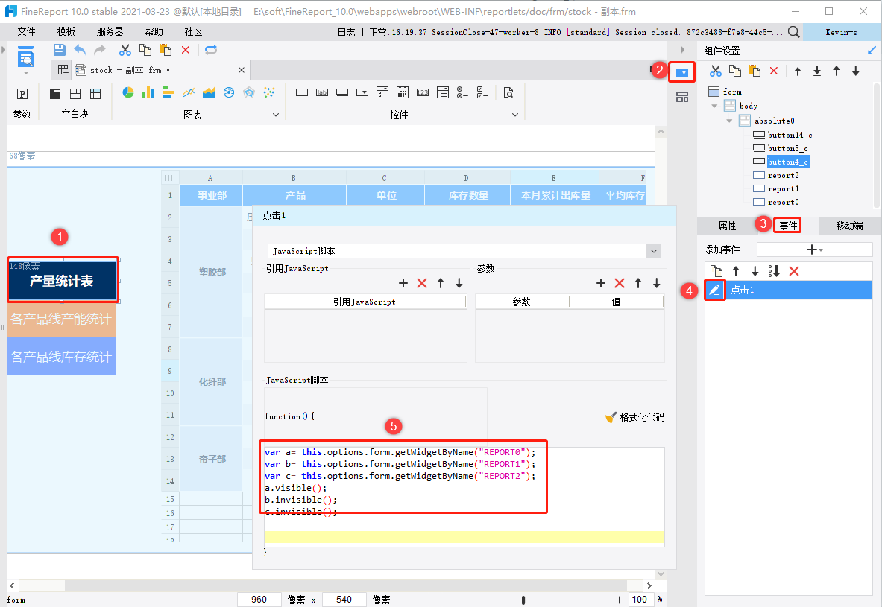Open the 文件 menu

[26, 31]
